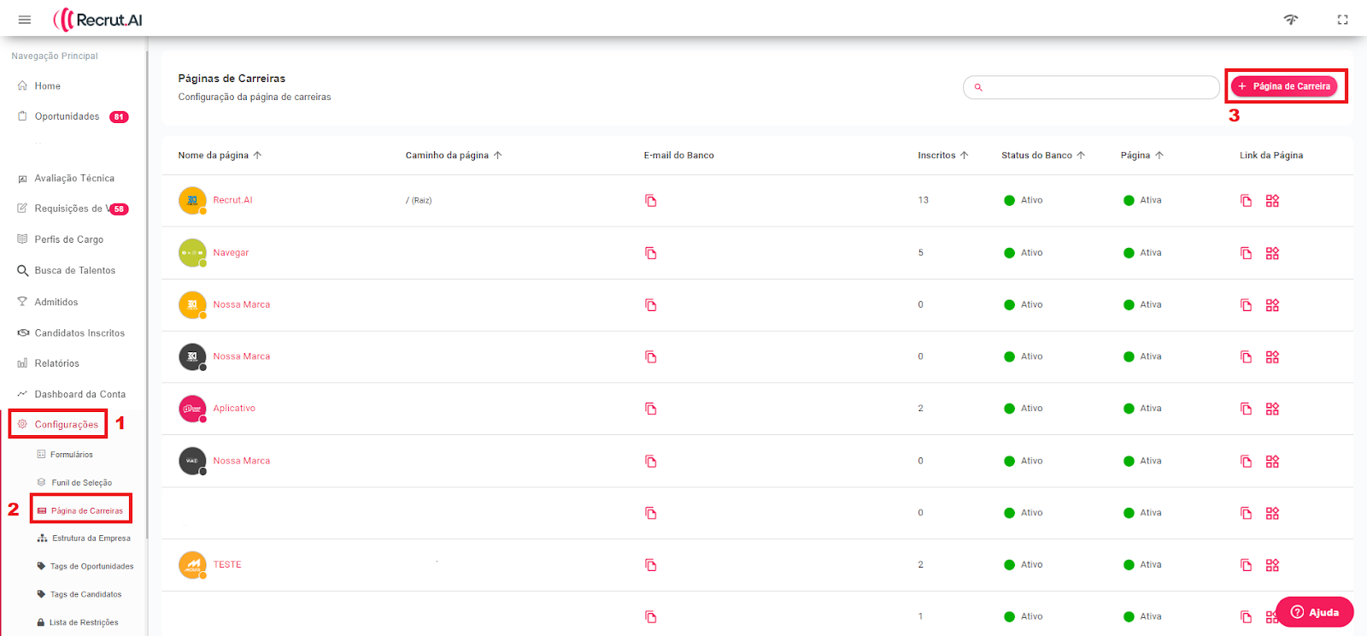Click the add Página de Carreira button
Viewport: 1367px width, 636px height.
pos(1284,86)
